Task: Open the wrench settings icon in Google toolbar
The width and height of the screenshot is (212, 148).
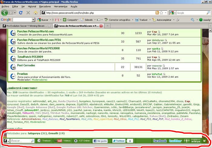Action: pos(192,20)
